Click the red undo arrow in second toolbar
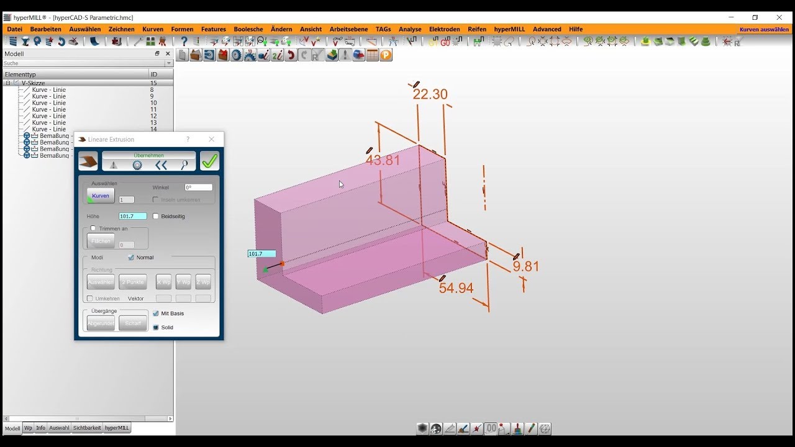795x447 pixels. coord(291,55)
